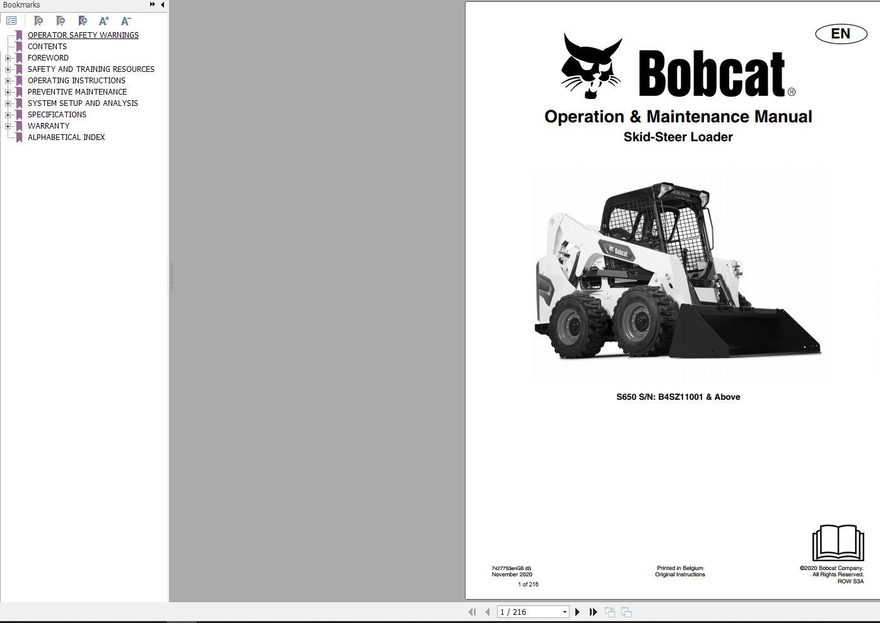Click 'Operation & Maintenance Manual' title

pyautogui.click(x=678, y=117)
